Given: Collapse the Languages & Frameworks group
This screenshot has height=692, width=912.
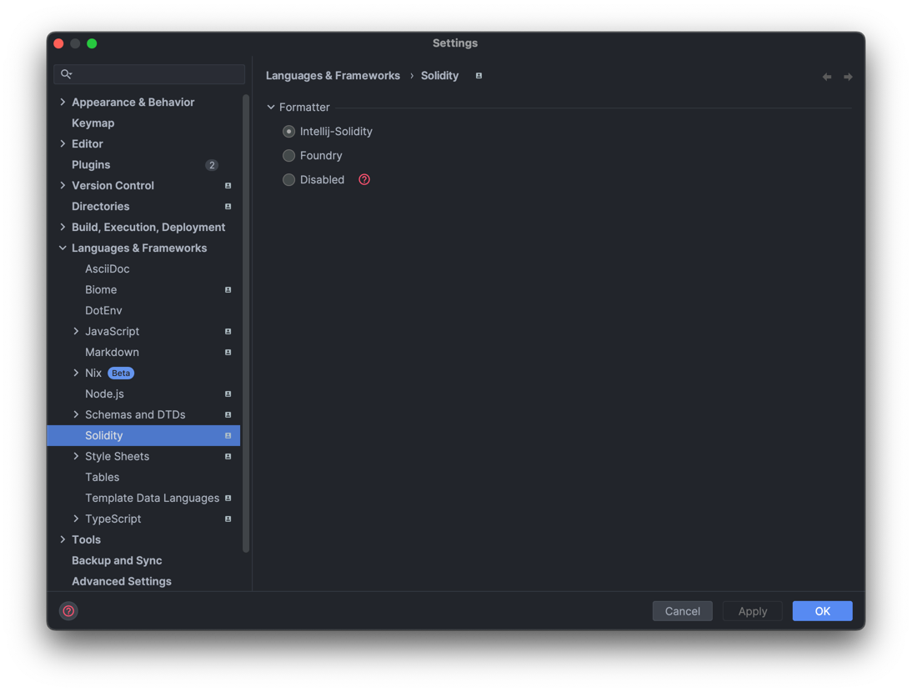Looking at the screenshot, I should (63, 248).
